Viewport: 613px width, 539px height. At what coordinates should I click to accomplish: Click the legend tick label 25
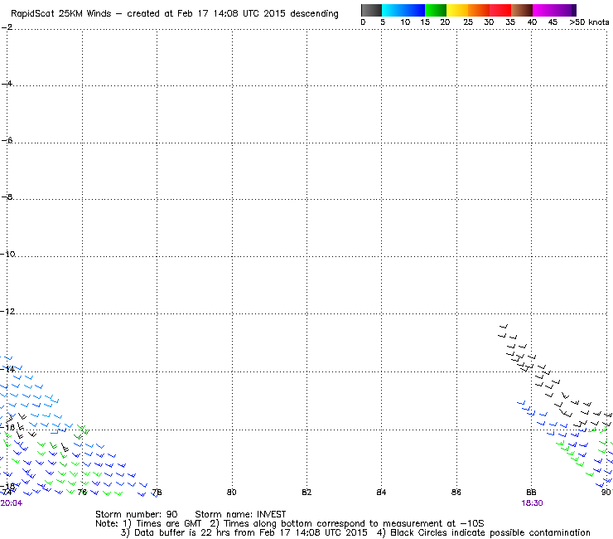[x=468, y=22]
